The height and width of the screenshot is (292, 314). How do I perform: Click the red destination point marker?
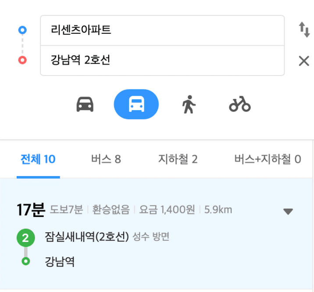[x=22, y=60]
